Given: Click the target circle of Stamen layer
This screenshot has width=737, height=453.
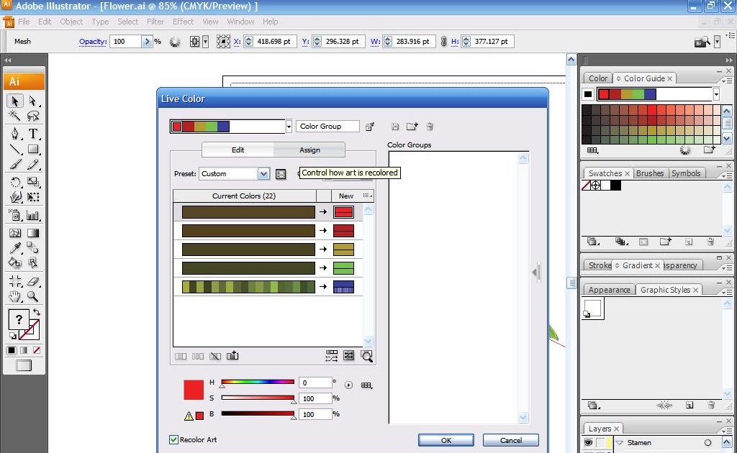Looking at the screenshot, I should [708, 443].
